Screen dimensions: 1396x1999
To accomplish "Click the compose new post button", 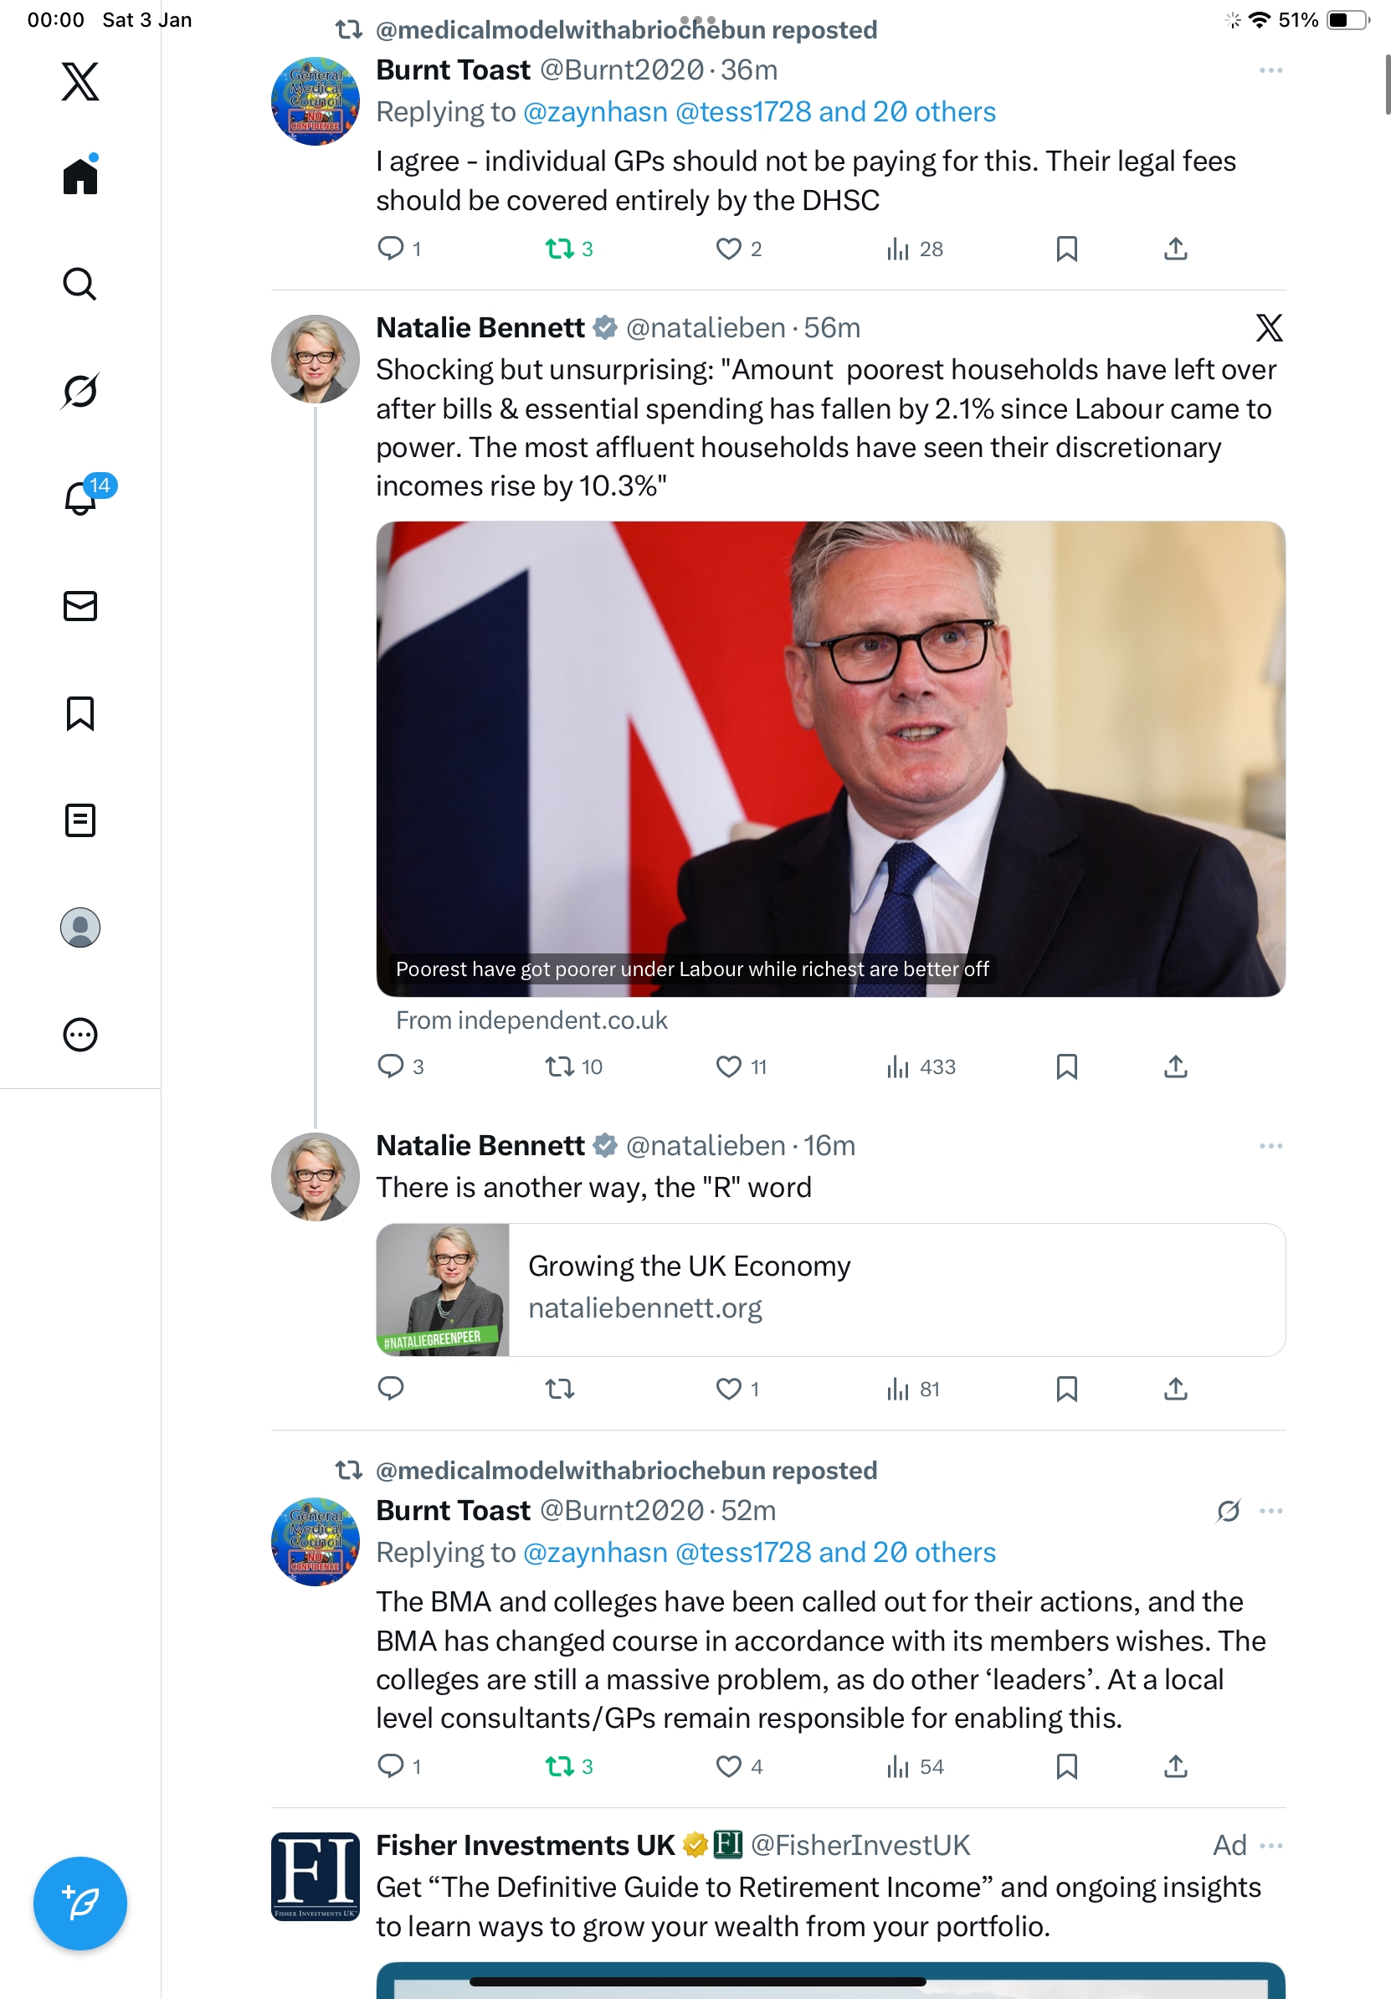I will (x=80, y=1904).
